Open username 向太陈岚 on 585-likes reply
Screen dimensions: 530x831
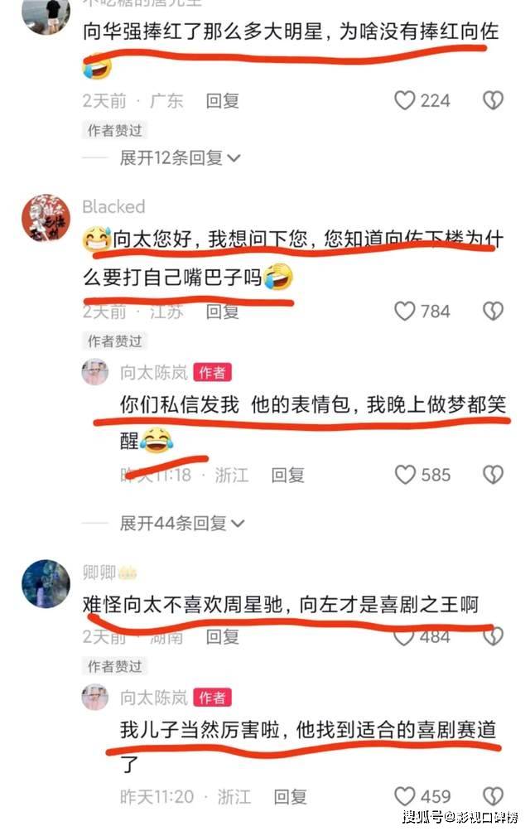(x=154, y=373)
